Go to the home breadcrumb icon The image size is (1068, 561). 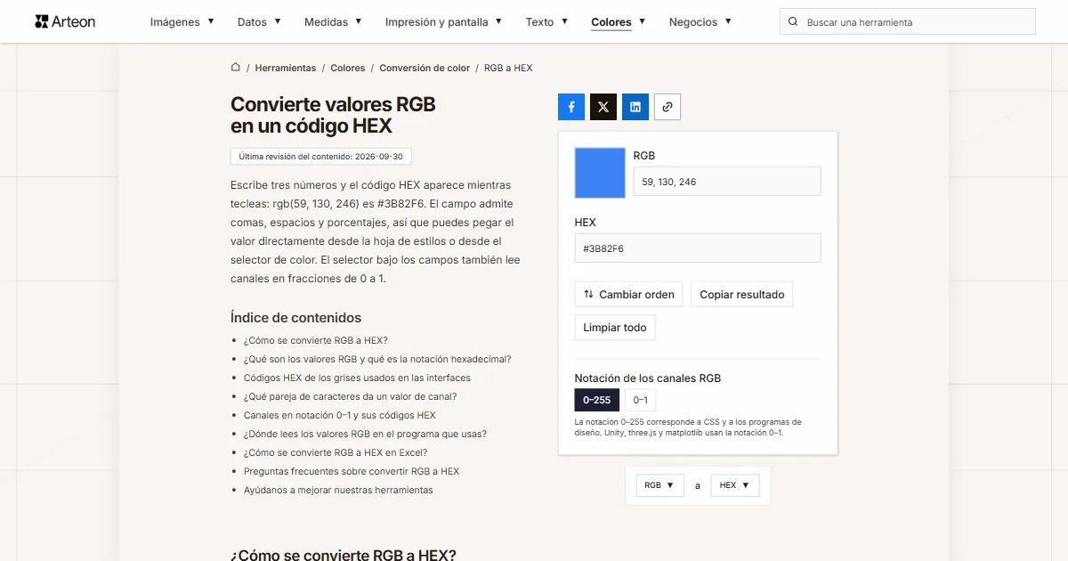[236, 68]
